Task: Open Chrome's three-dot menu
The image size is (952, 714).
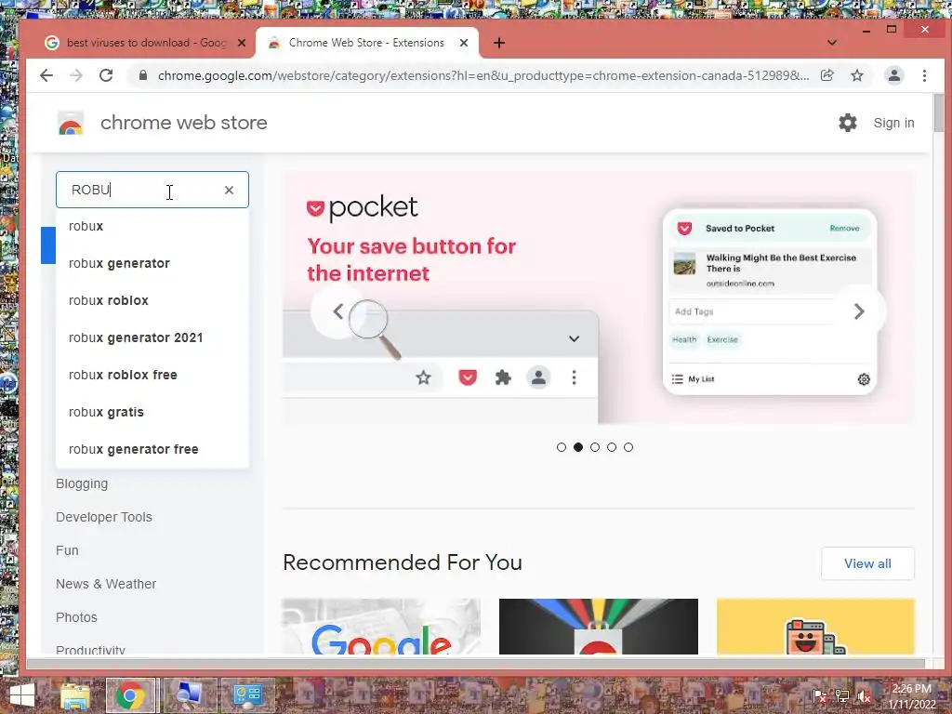Action: click(x=924, y=75)
